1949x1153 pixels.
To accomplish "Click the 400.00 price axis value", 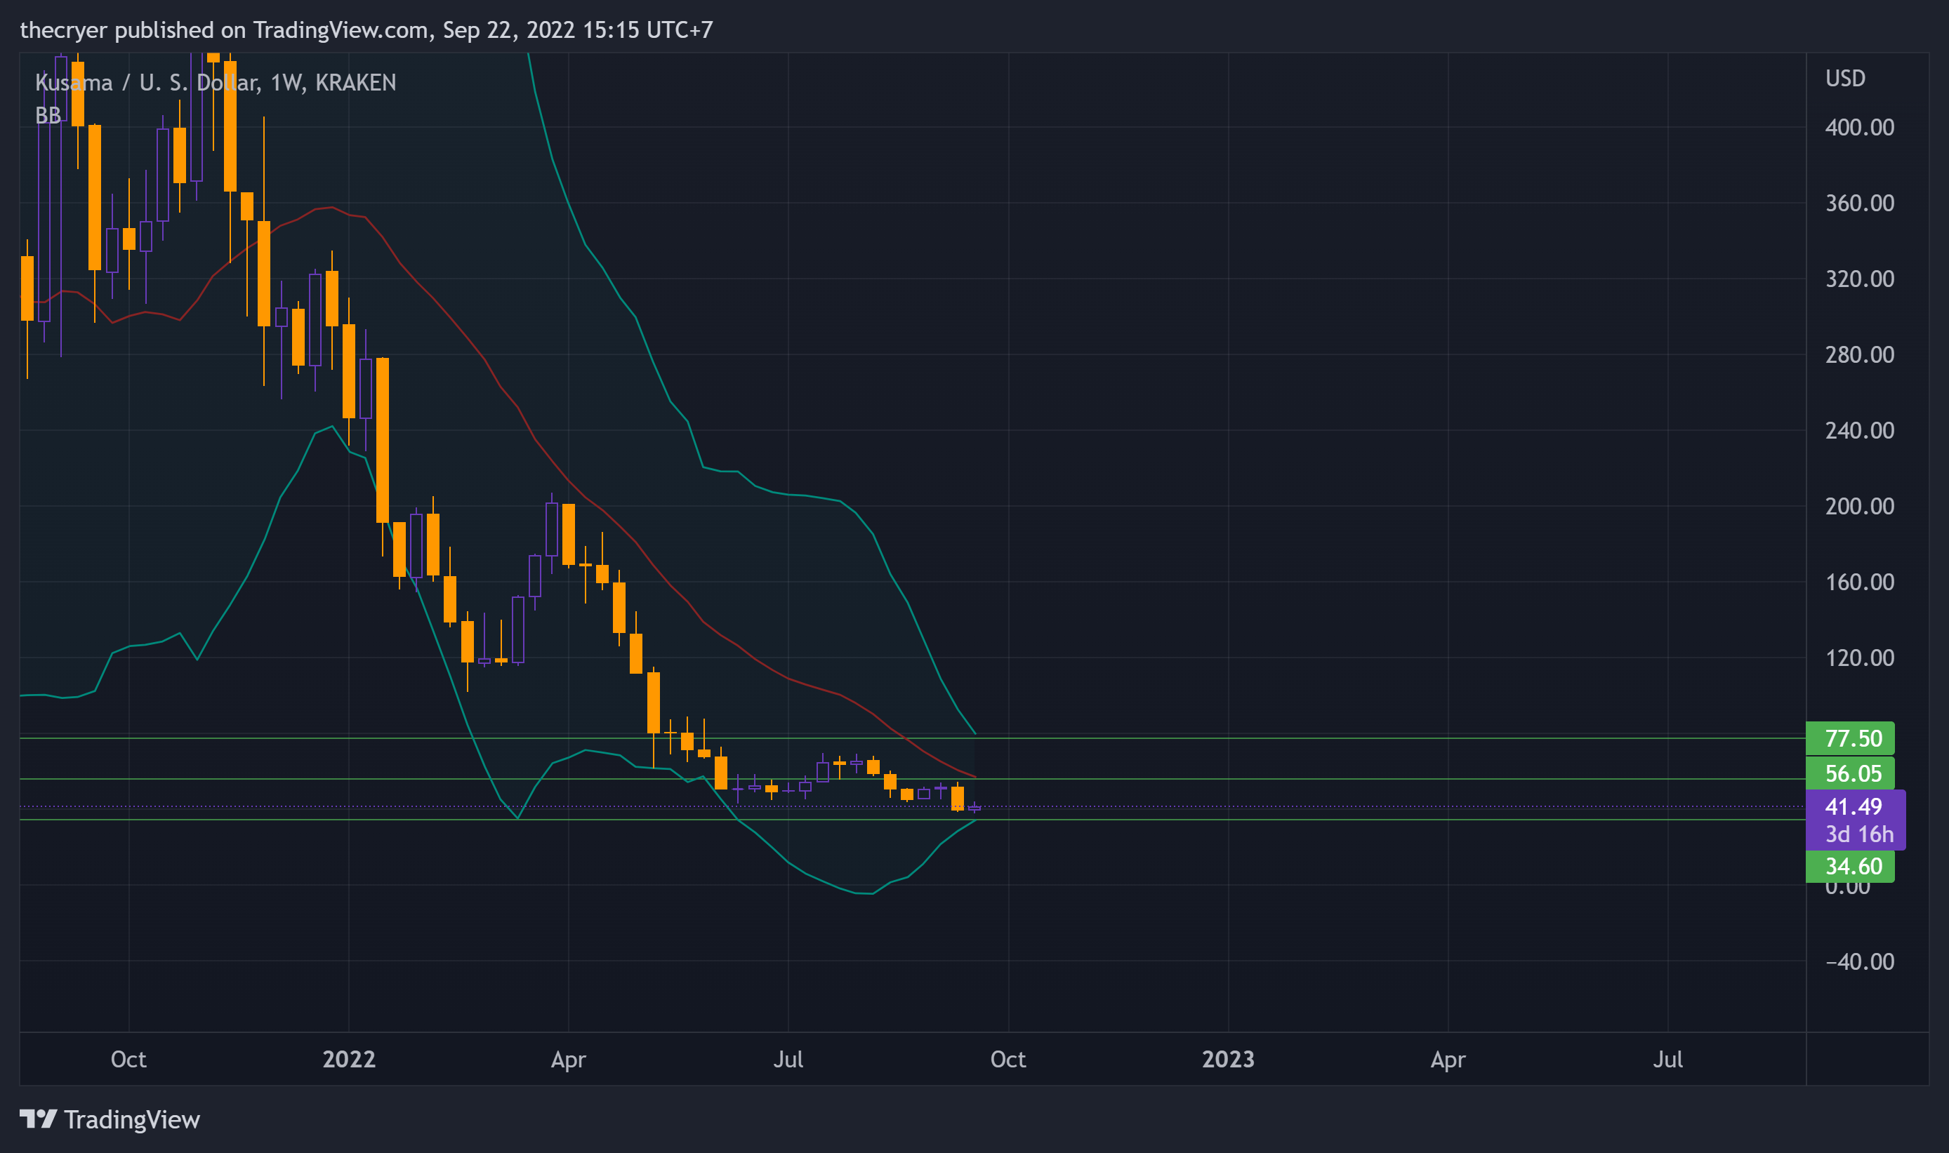I will 1860,126.
